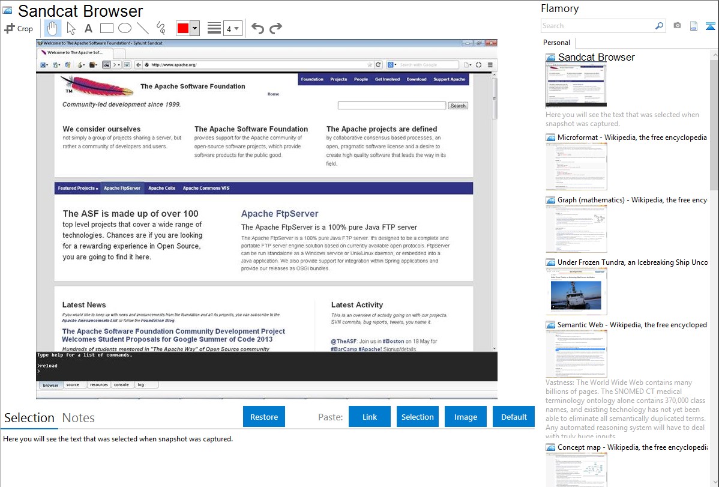
Task: Open the Microformat Wikipedia snapshot thumbnail
Action: coord(576,166)
